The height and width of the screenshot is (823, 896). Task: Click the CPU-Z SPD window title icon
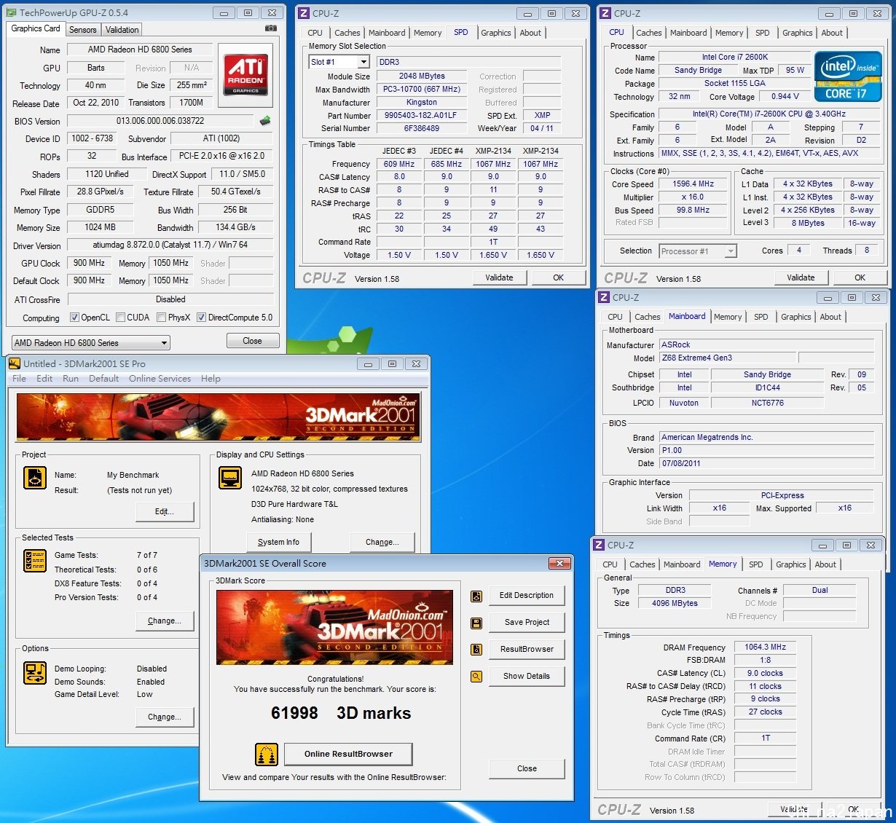304,13
